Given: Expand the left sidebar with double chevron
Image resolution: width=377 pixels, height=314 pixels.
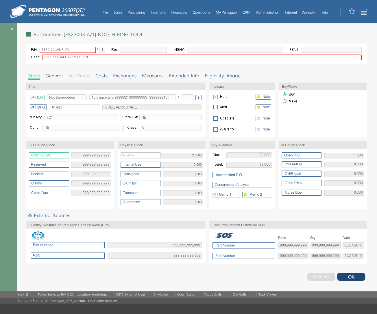Looking at the screenshot, I should (12, 29).
